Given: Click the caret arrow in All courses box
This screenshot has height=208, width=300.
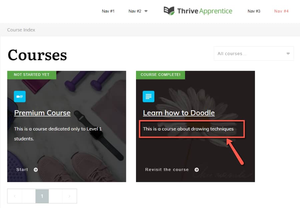Looking at the screenshot, I should click(288, 54).
